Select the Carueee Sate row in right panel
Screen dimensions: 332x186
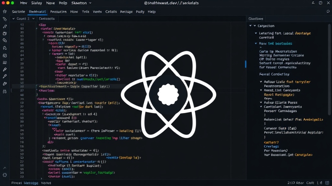pos(280,128)
